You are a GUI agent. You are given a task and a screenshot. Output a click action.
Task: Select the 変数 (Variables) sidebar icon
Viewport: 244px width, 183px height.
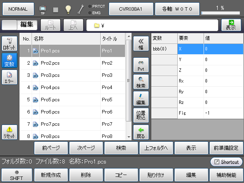click(10, 60)
